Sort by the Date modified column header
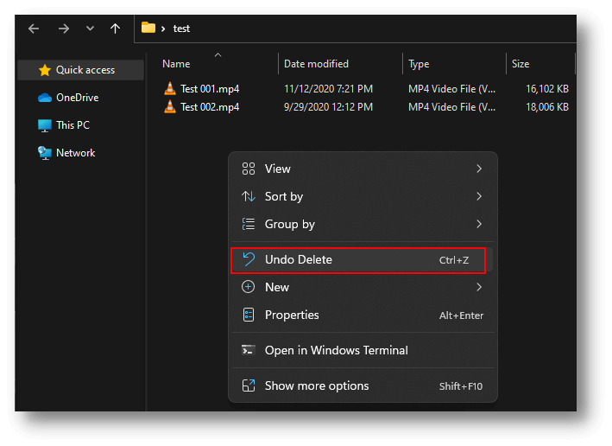This screenshot has width=612, height=446. 316,64
